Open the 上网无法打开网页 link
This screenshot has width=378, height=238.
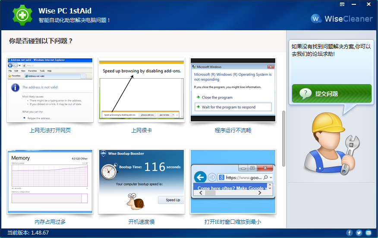click(x=50, y=130)
